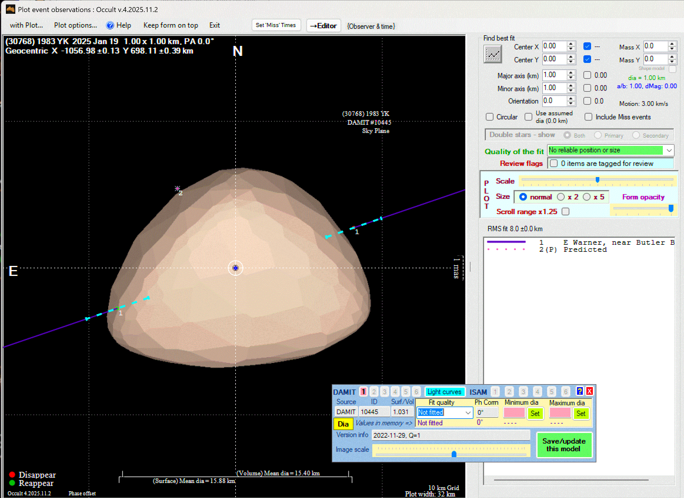The image size is (684, 498).
Task: Click the blue Help question icon
Action: [x=110, y=25]
